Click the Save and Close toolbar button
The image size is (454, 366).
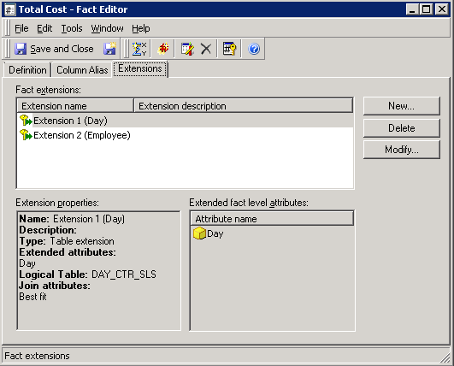pyautogui.click(x=54, y=49)
